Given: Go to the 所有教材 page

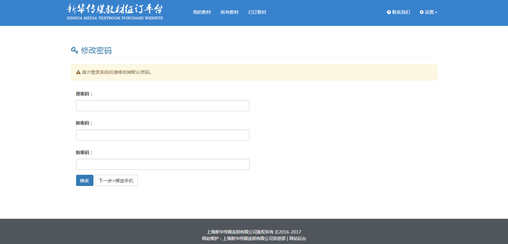Looking at the screenshot, I should click(229, 12).
